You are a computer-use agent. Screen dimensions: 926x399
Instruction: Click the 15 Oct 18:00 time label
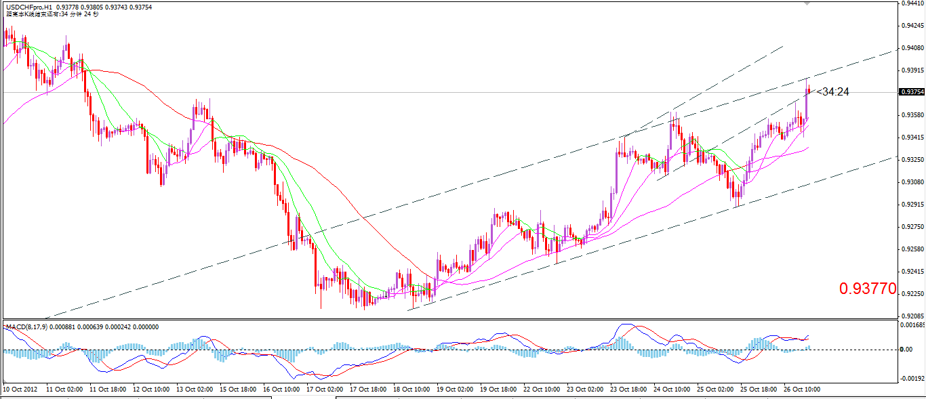[x=238, y=390]
